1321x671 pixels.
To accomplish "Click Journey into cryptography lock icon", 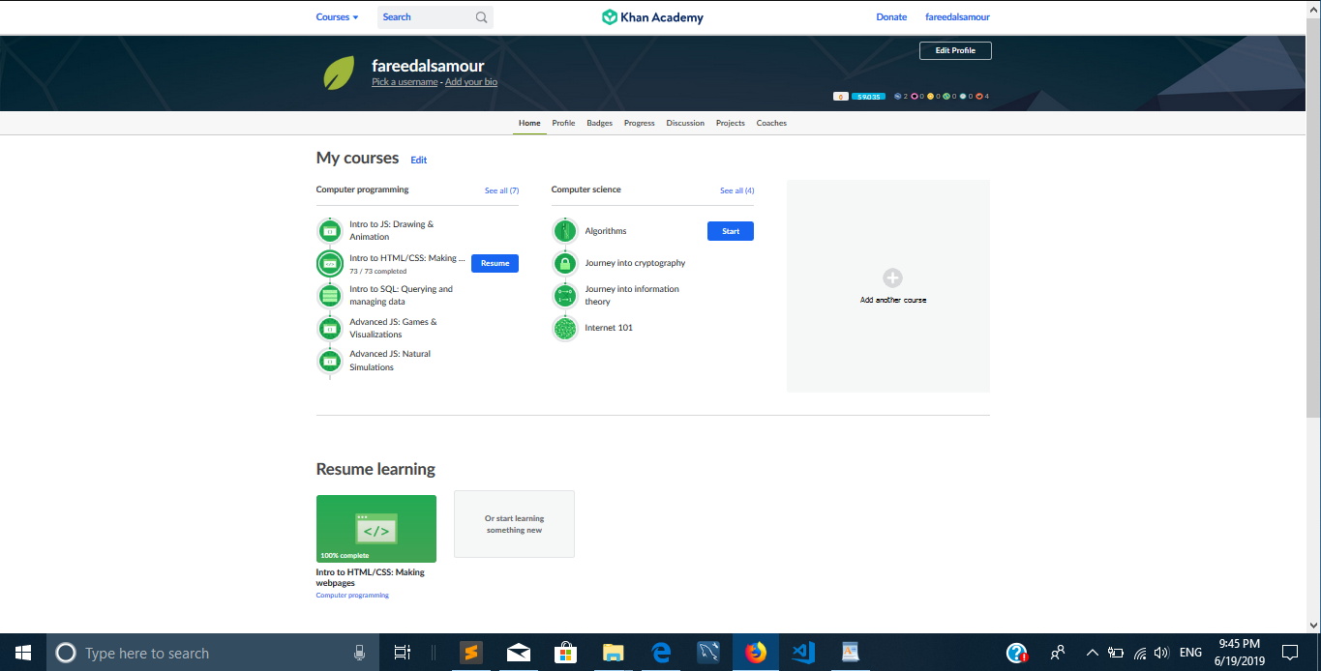I will coord(564,263).
